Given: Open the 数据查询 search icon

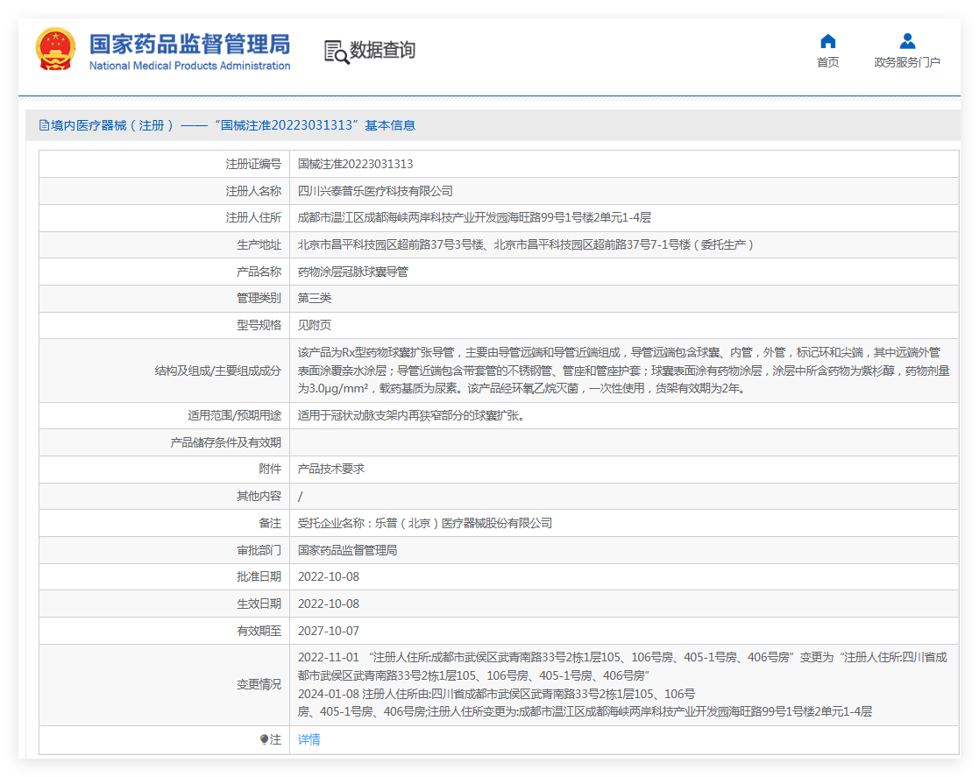Looking at the screenshot, I should click(337, 53).
